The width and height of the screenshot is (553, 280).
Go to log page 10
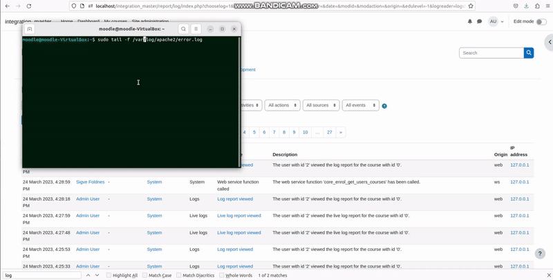pos(305,132)
